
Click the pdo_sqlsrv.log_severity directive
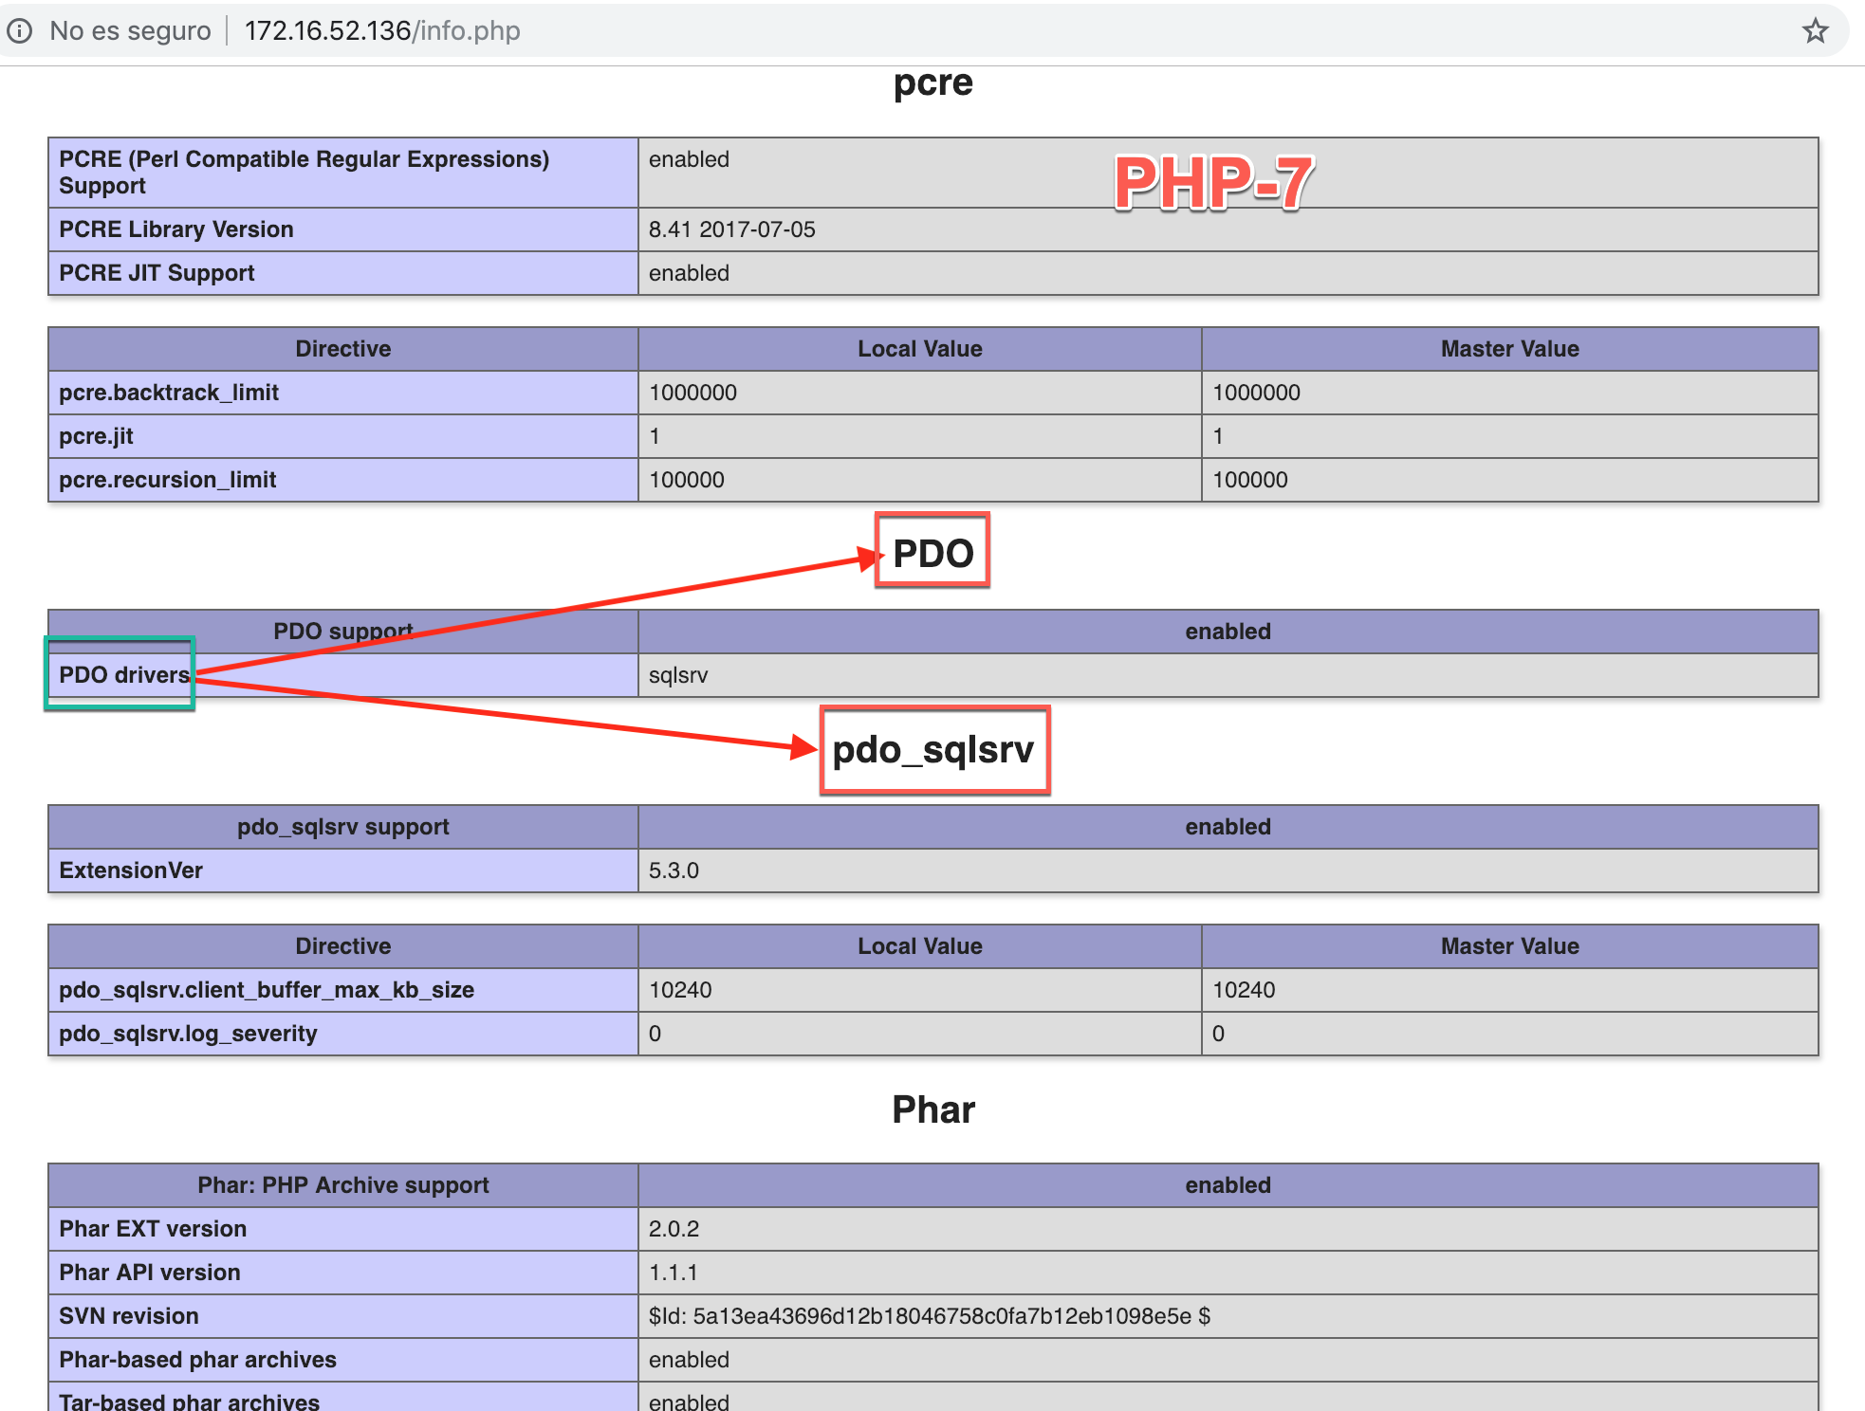tap(188, 1034)
